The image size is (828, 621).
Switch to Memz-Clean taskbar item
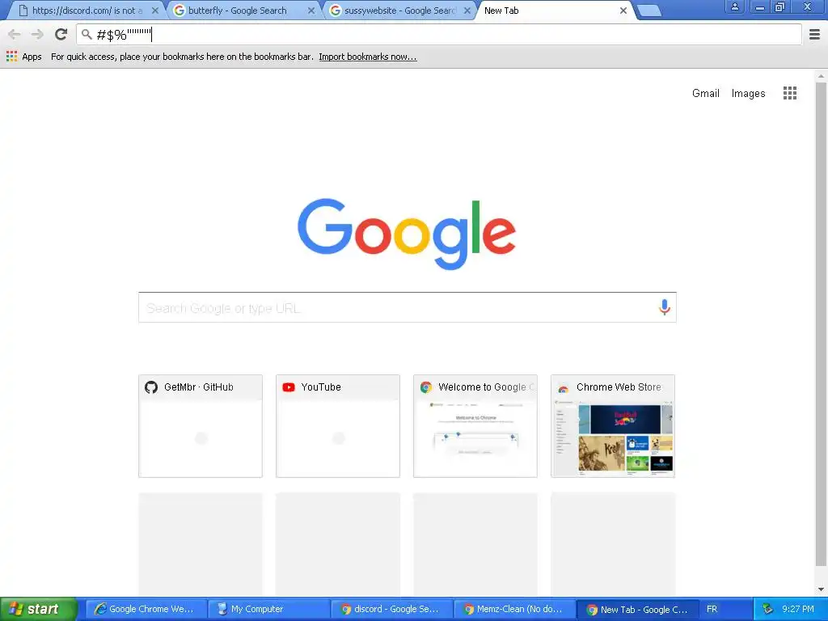[x=514, y=609]
